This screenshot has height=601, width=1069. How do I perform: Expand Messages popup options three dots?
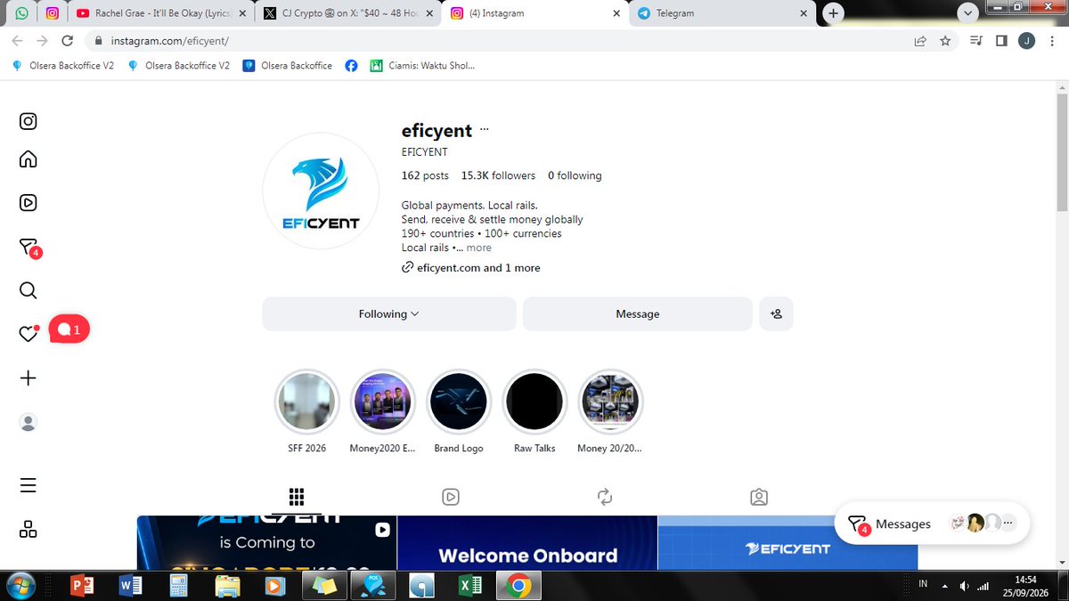(1008, 524)
